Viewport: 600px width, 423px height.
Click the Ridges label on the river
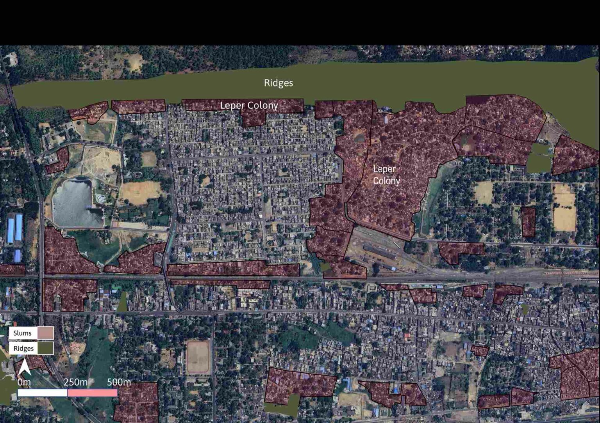[x=279, y=83]
